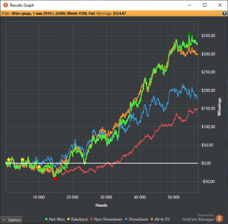Click the $0,00 axis label

click(x=206, y=163)
